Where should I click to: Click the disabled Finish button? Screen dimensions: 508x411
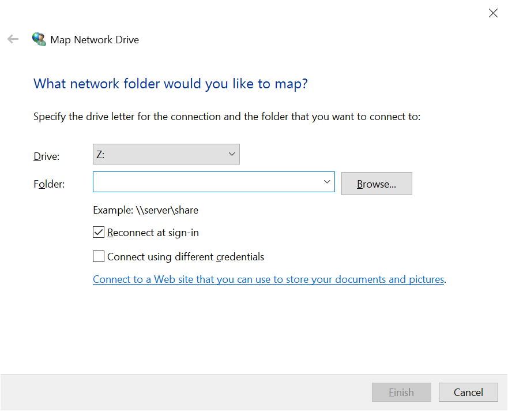coord(401,392)
